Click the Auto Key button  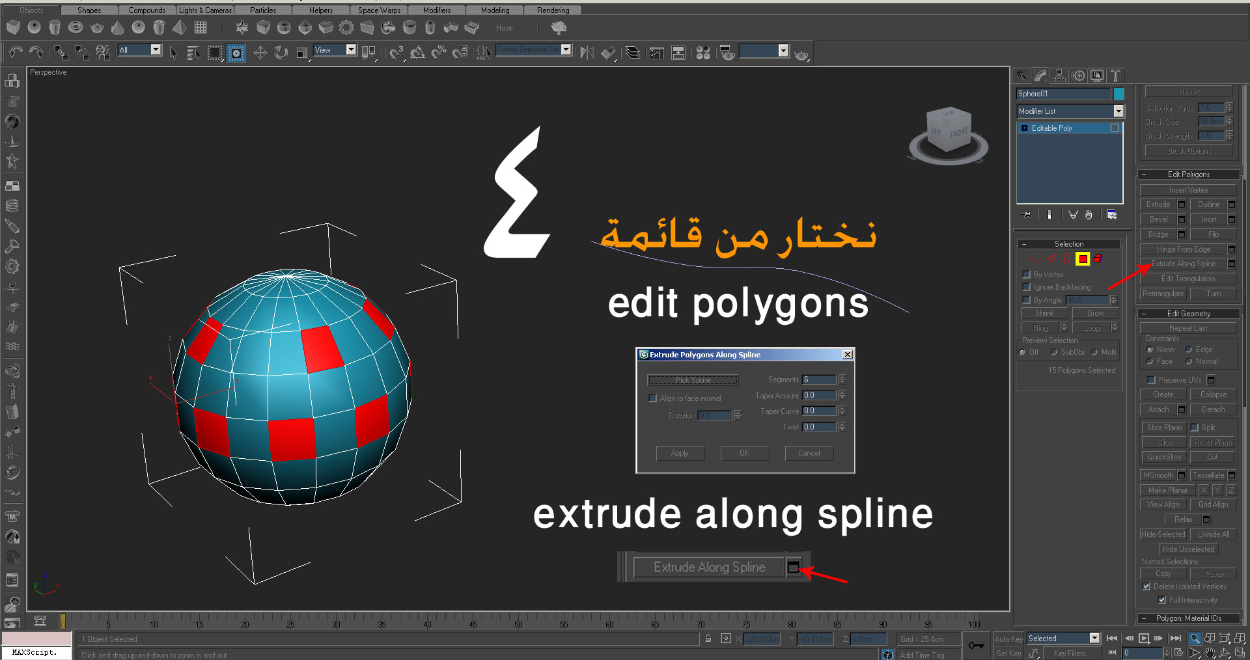pos(1008,639)
